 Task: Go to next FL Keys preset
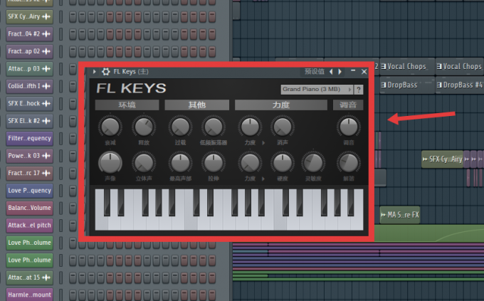[340, 72]
